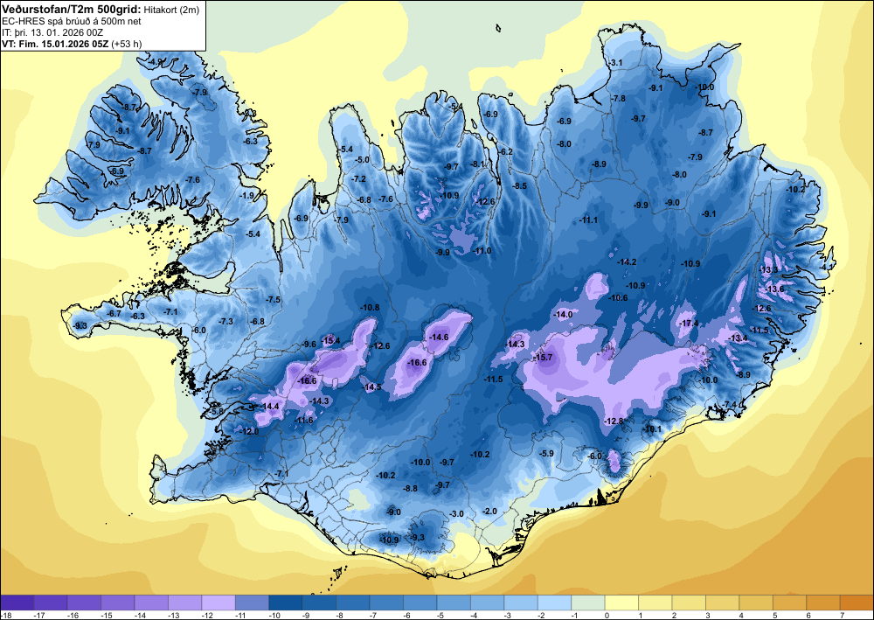The height and width of the screenshot is (620, 874).
Task: Click the '-3.0' value in the south
Action: 456,513
